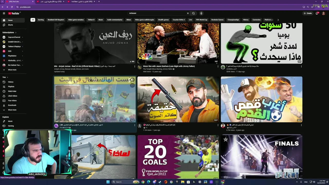The image size is (329, 185).
Task: Open the taskbar volume control
Action: [314, 182]
